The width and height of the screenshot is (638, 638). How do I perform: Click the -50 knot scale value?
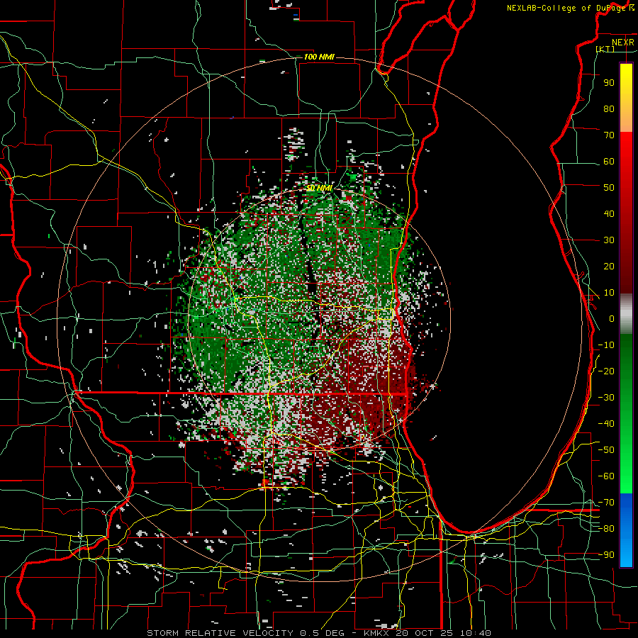coord(606,450)
